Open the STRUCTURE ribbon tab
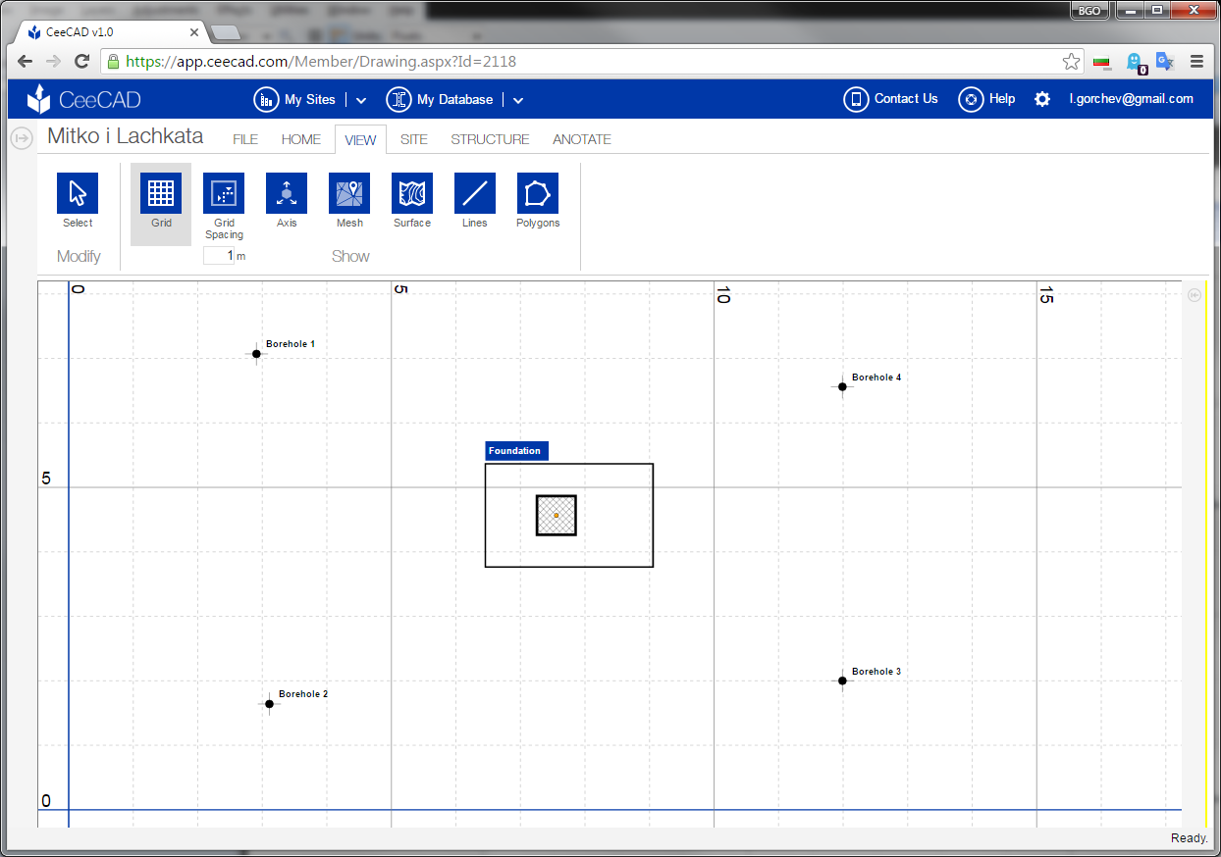Viewport: 1221px width, 857px height. (x=490, y=139)
